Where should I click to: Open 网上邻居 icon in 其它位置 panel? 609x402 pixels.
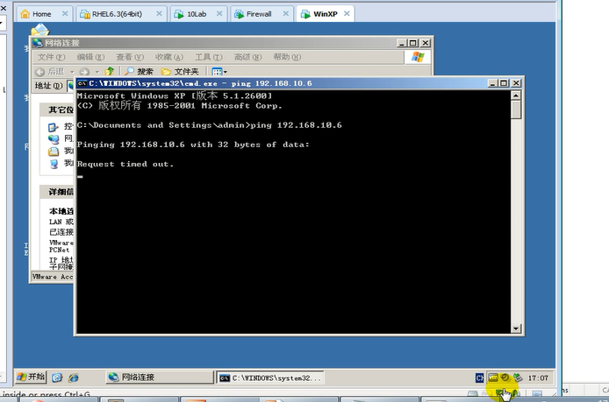pos(54,138)
